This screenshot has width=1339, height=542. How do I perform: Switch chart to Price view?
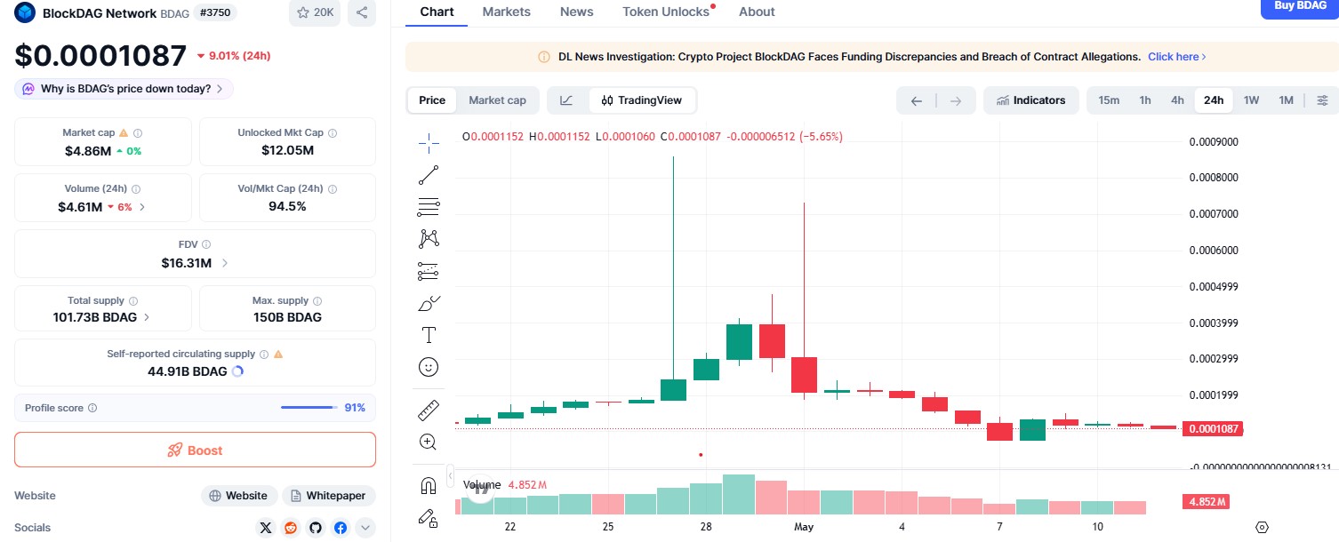click(x=432, y=100)
